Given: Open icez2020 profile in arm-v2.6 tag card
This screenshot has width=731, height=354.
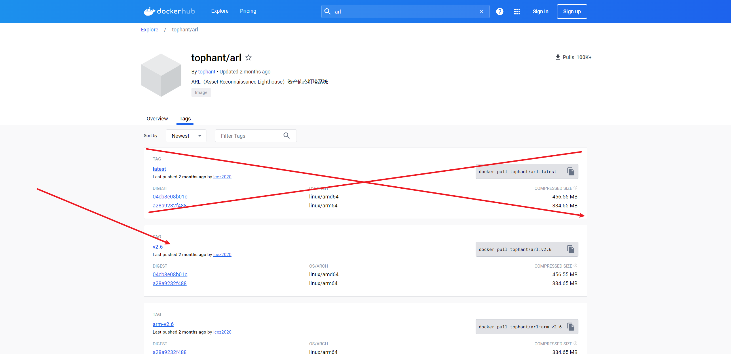Looking at the screenshot, I should click(x=222, y=332).
